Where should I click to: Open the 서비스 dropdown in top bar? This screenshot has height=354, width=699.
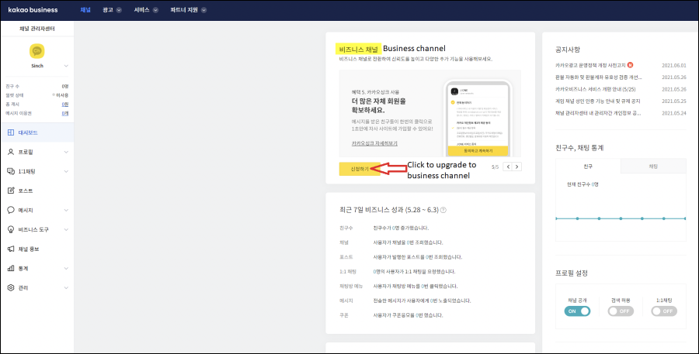tap(146, 10)
